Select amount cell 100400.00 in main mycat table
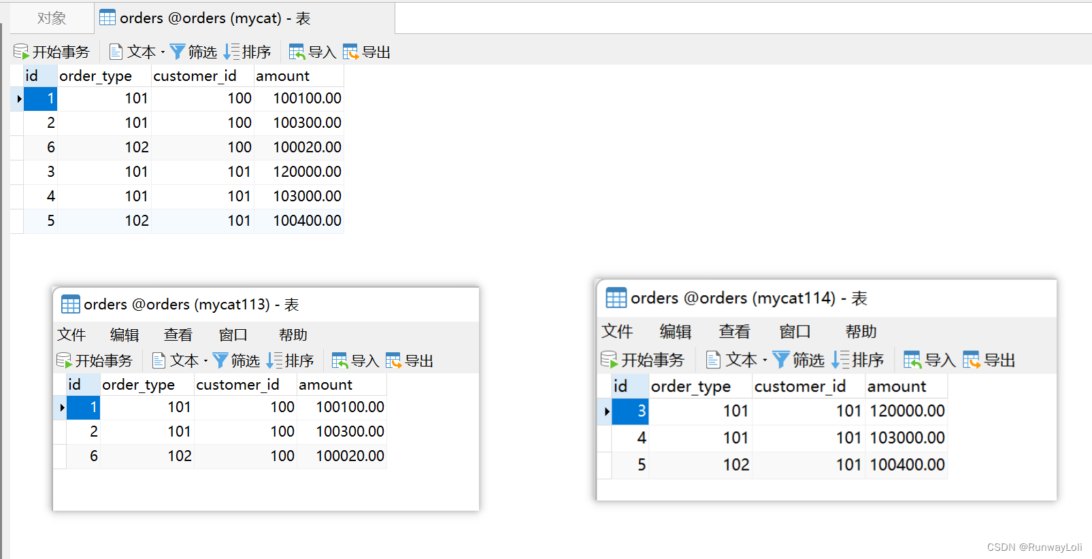This screenshot has height=559, width=1092. pos(299,221)
